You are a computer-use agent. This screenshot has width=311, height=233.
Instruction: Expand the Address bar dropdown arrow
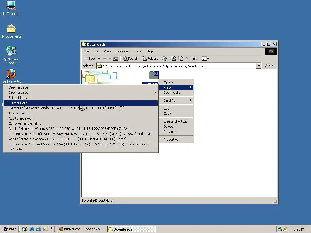point(258,66)
